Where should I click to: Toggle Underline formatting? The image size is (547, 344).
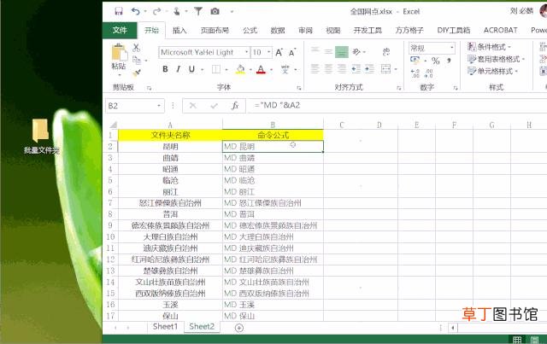click(x=191, y=69)
